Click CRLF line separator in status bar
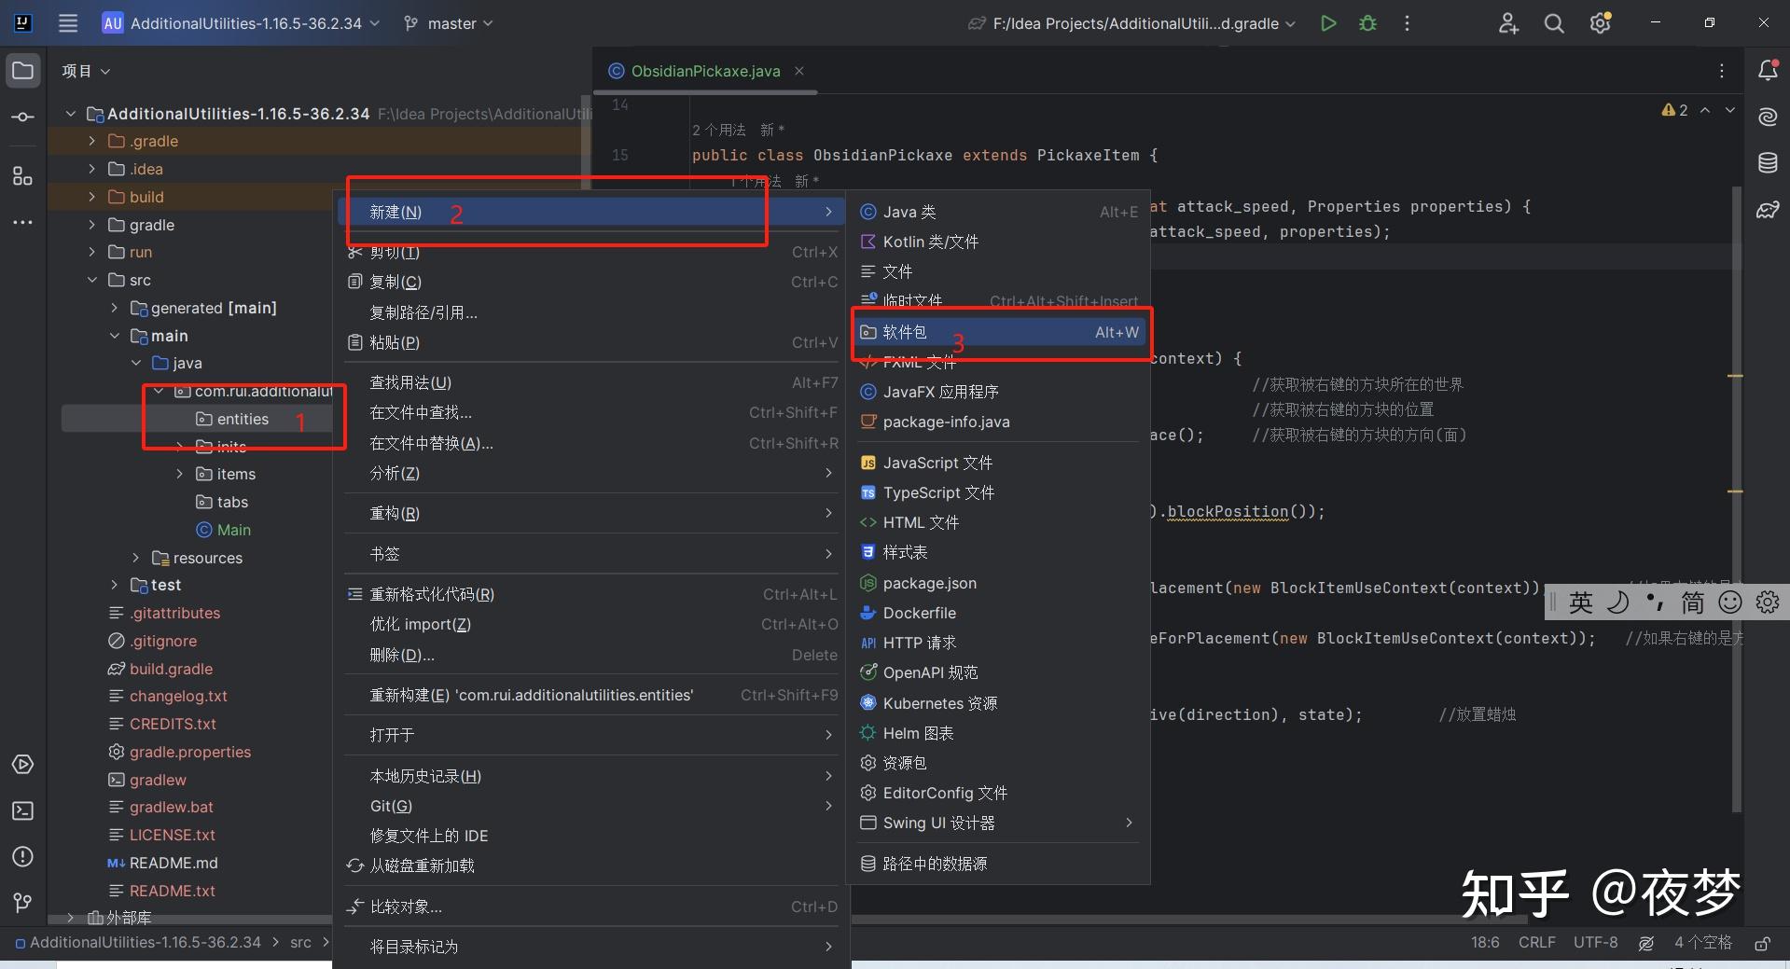The image size is (1790, 969). [x=1536, y=942]
